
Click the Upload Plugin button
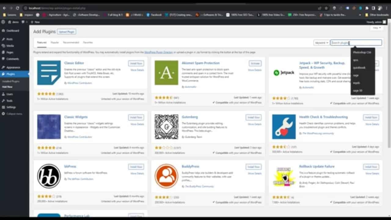click(67, 32)
